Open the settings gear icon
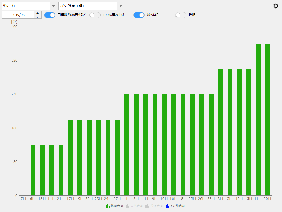282x212 pixels. 276,6
